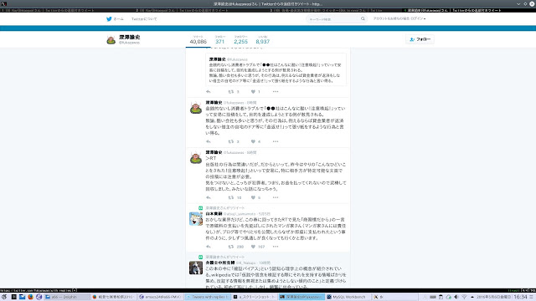Retweet 山本貴嗣's tweet with 290 retweets
This screenshot has width=536, height=301.
[231, 247]
